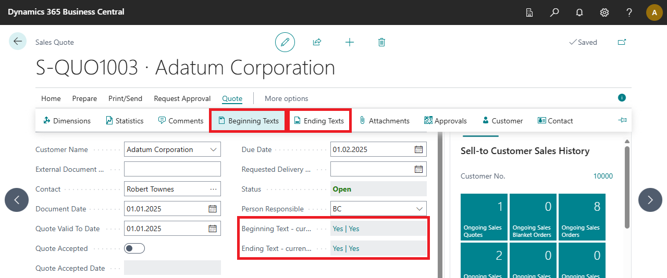
Task: Open the Request Approval menu
Action: click(182, 98)
